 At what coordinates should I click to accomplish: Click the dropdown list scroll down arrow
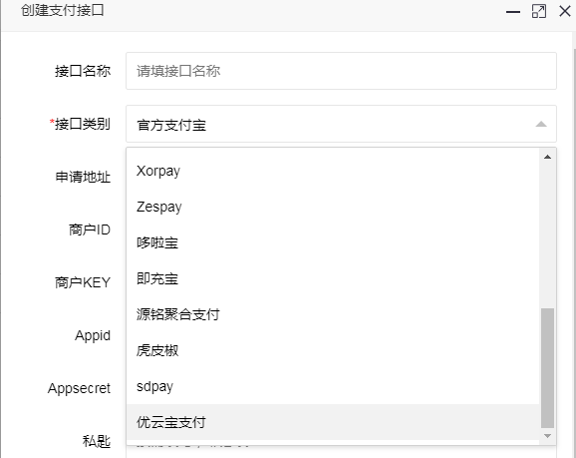pos(547,436)
